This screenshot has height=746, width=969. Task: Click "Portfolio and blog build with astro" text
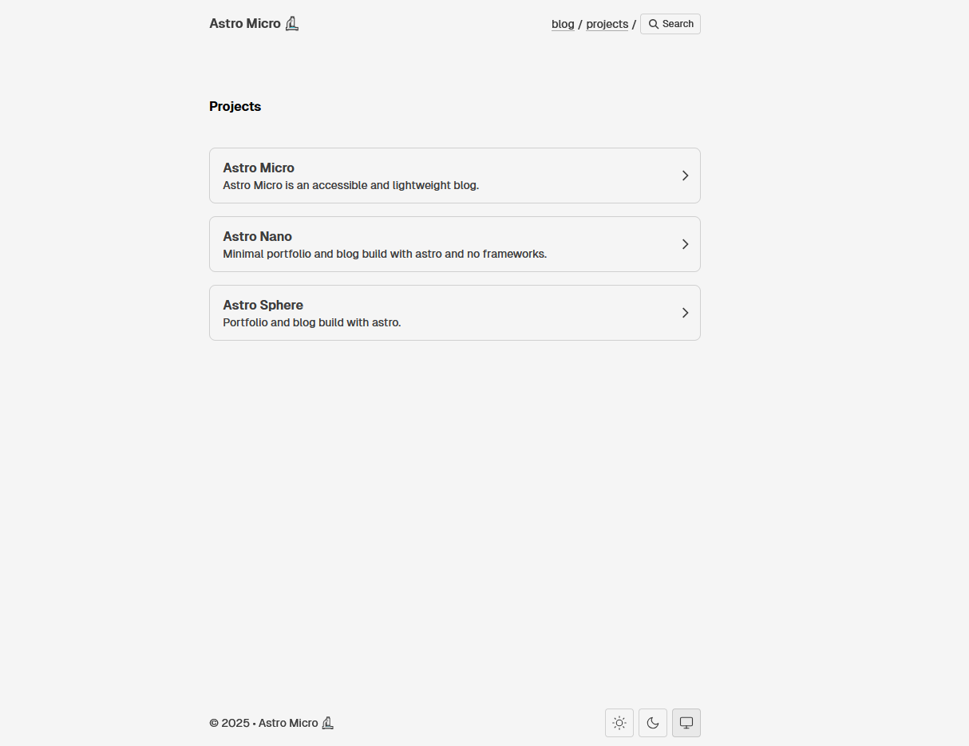pyautogui.click(x=311, y=322)
